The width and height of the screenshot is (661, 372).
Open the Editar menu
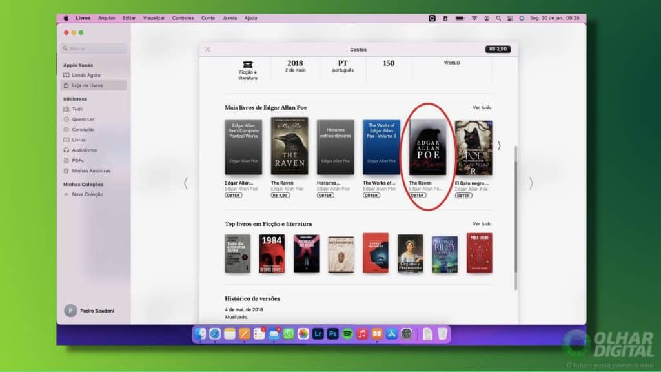[129, 18]
